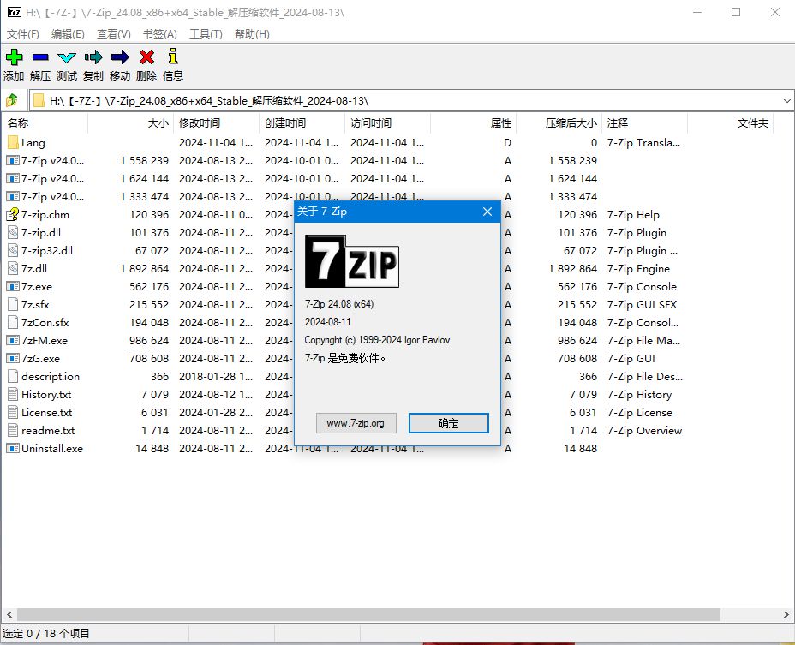Open the 编辑(E) menu
This screenshot has height=645, width=795.
[68, 34]
